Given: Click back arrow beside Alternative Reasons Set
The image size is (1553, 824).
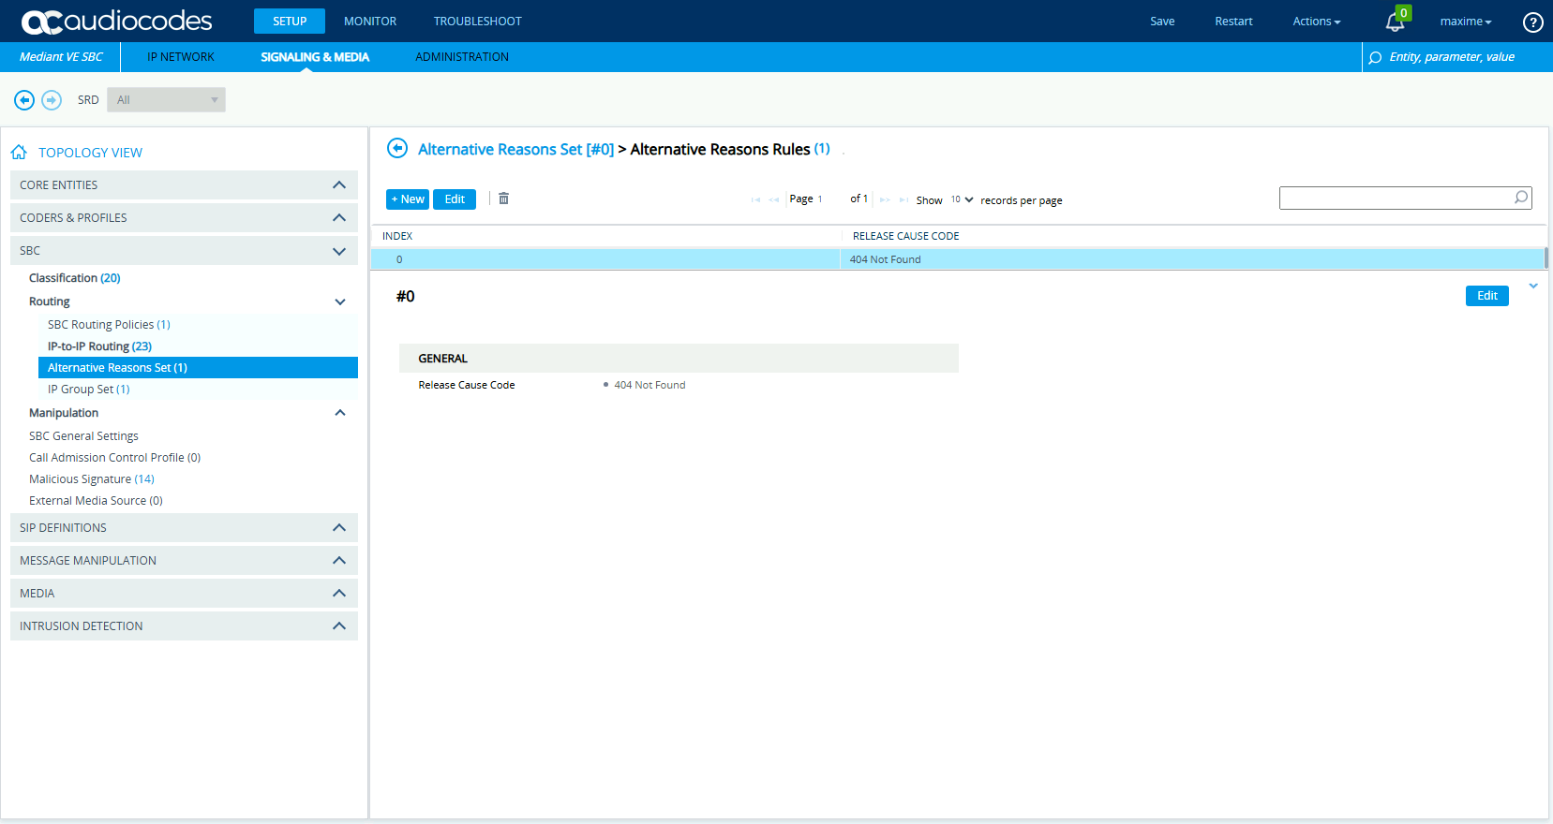Looking at the screenshot, I should tap(397, 149).
